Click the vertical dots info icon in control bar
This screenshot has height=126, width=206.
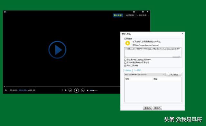(62, 90)
